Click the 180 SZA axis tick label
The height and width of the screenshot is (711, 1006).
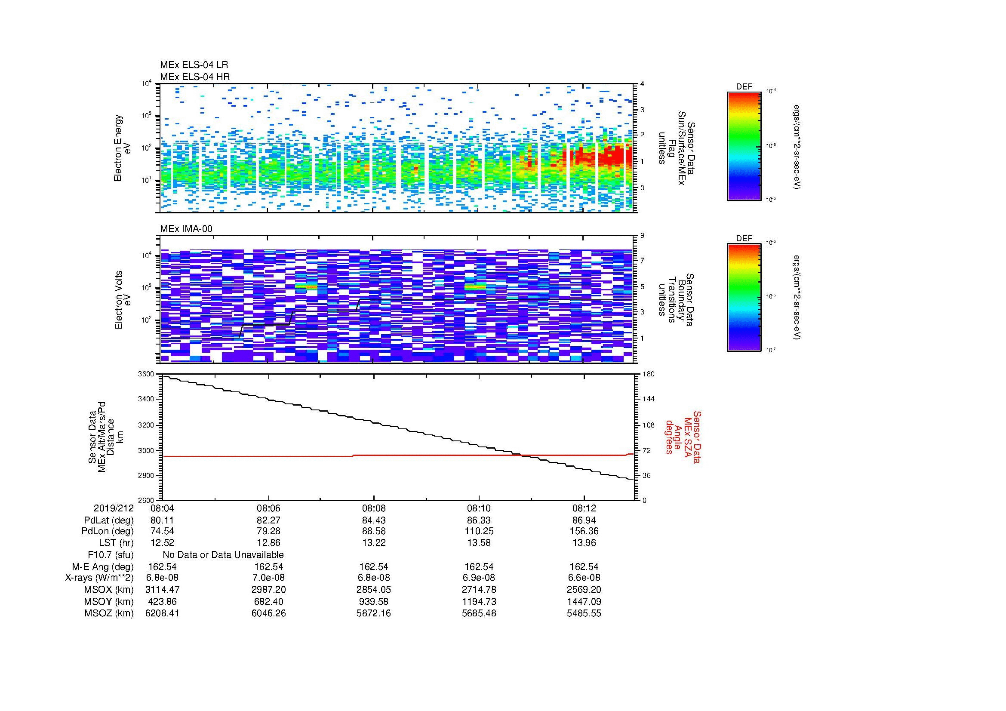[x=649, y=374]
